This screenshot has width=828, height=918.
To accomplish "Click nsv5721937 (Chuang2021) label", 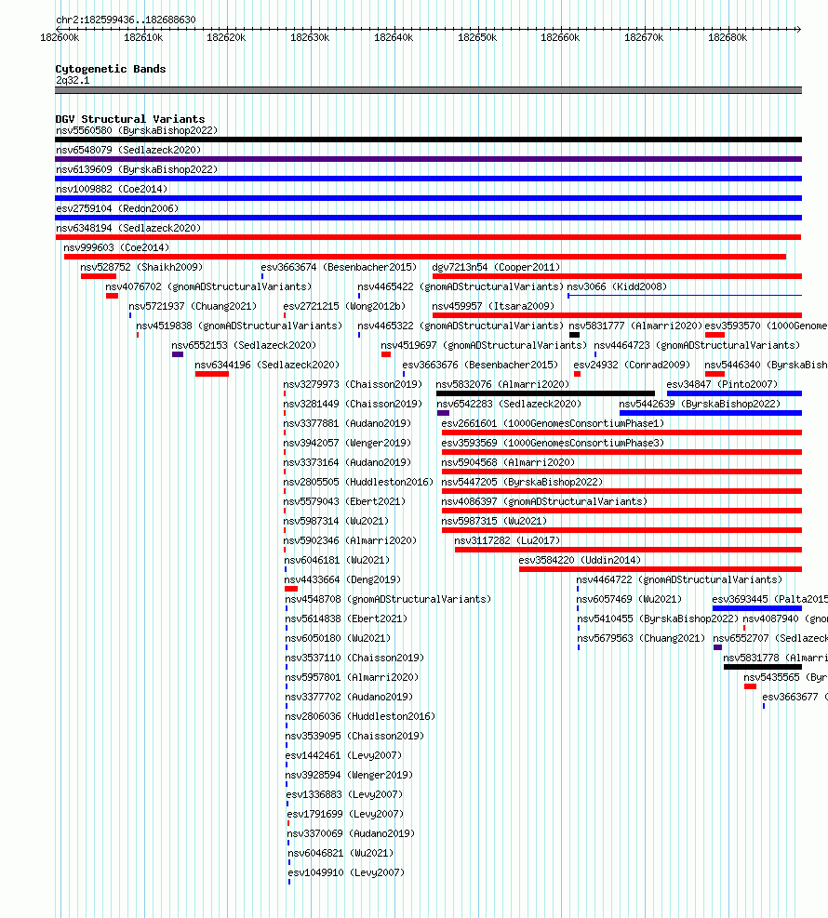I will click(193, 306).
